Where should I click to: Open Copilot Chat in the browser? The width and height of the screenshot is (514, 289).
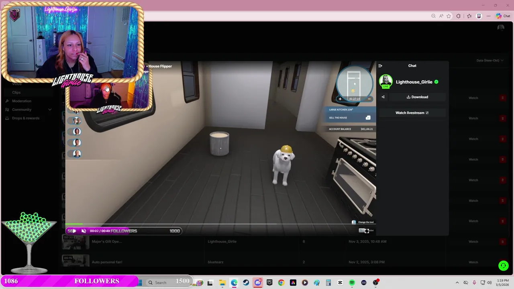click(503, 16)
